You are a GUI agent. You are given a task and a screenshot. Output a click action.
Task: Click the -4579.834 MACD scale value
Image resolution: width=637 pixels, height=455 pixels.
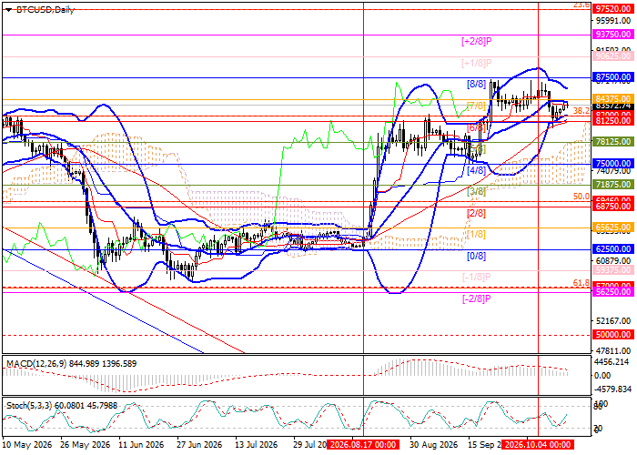pos(613,389)
